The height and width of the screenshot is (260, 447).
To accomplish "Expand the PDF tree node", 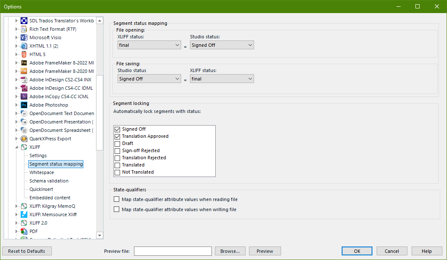I will (16, 231).
